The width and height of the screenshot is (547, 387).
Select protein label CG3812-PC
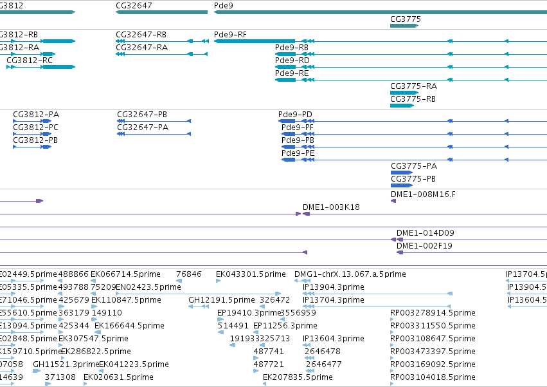35,127
